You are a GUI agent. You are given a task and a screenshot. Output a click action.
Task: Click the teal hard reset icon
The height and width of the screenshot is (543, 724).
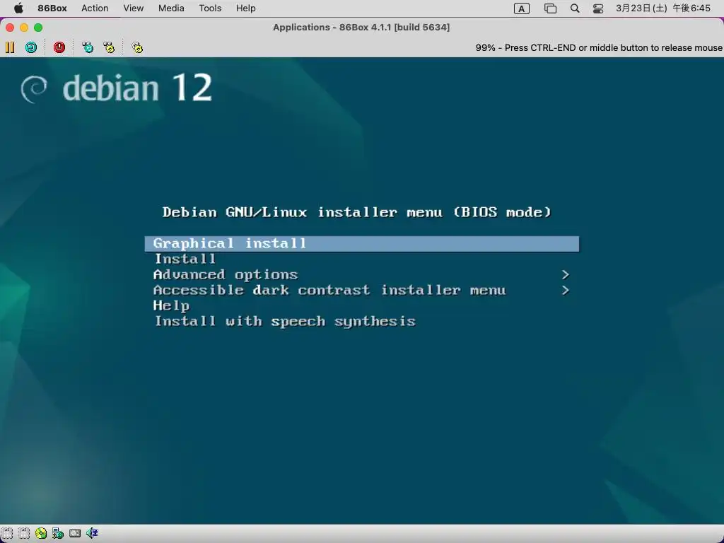pos(31,47)
